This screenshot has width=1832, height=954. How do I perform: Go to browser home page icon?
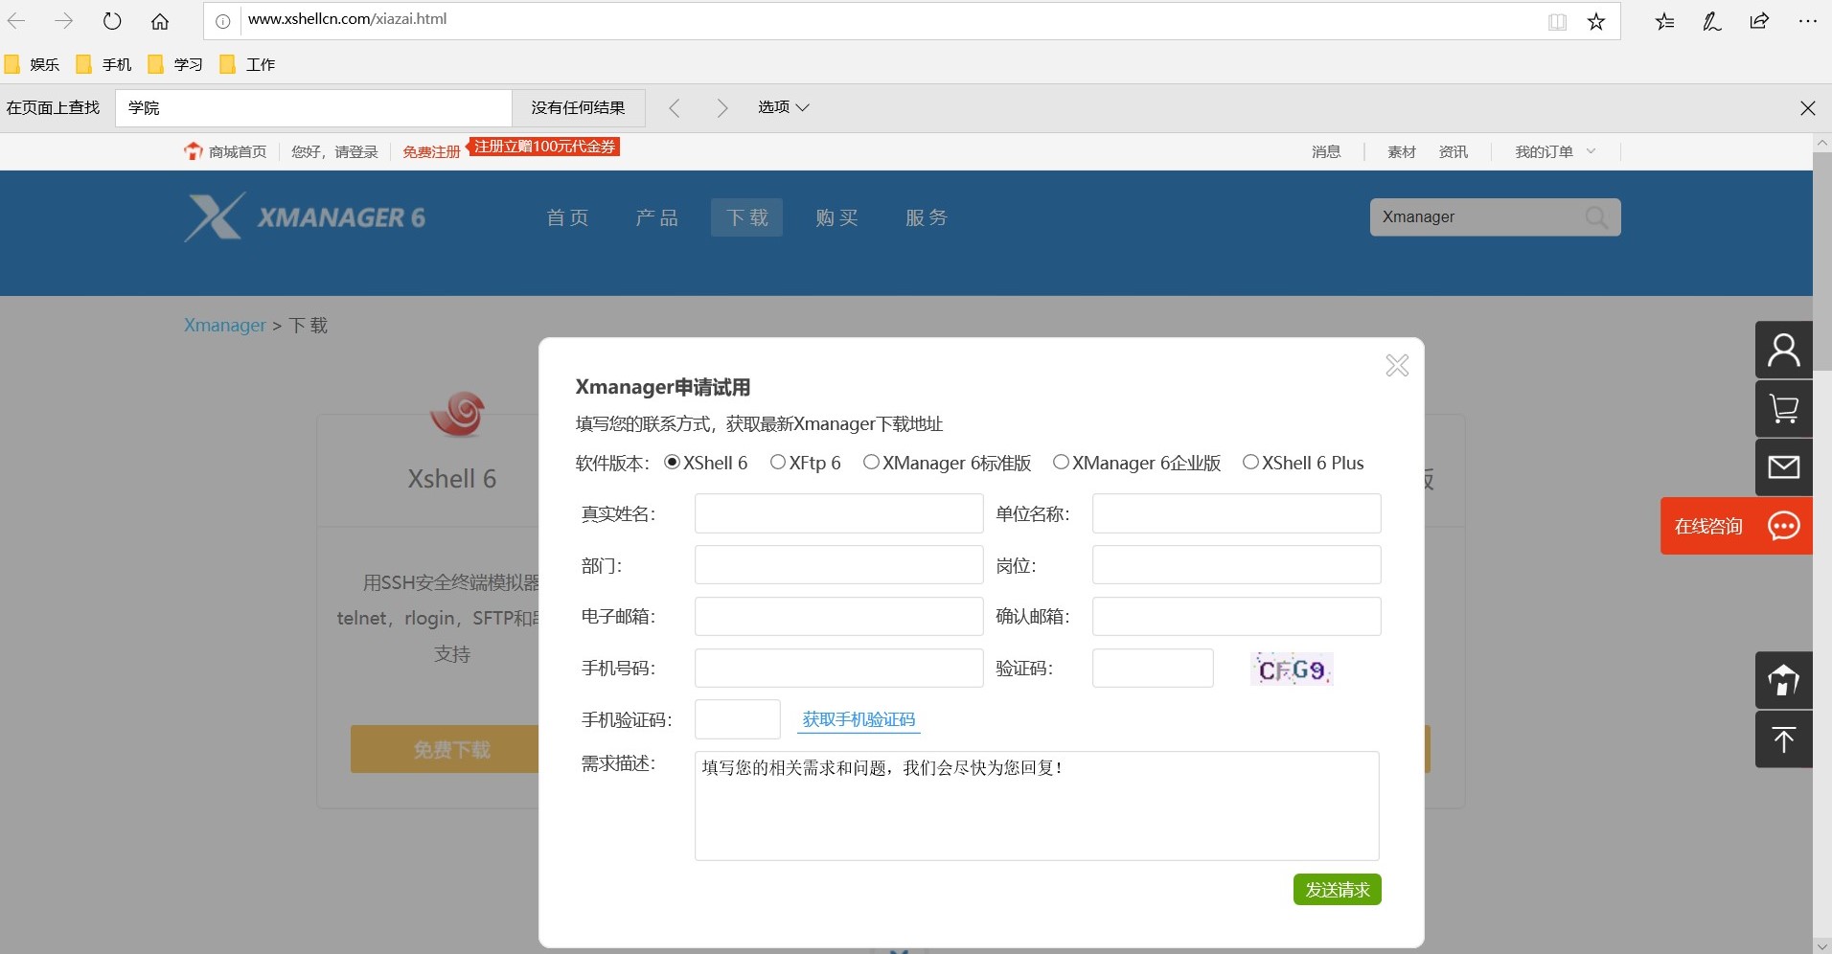[x=160, y=20]
